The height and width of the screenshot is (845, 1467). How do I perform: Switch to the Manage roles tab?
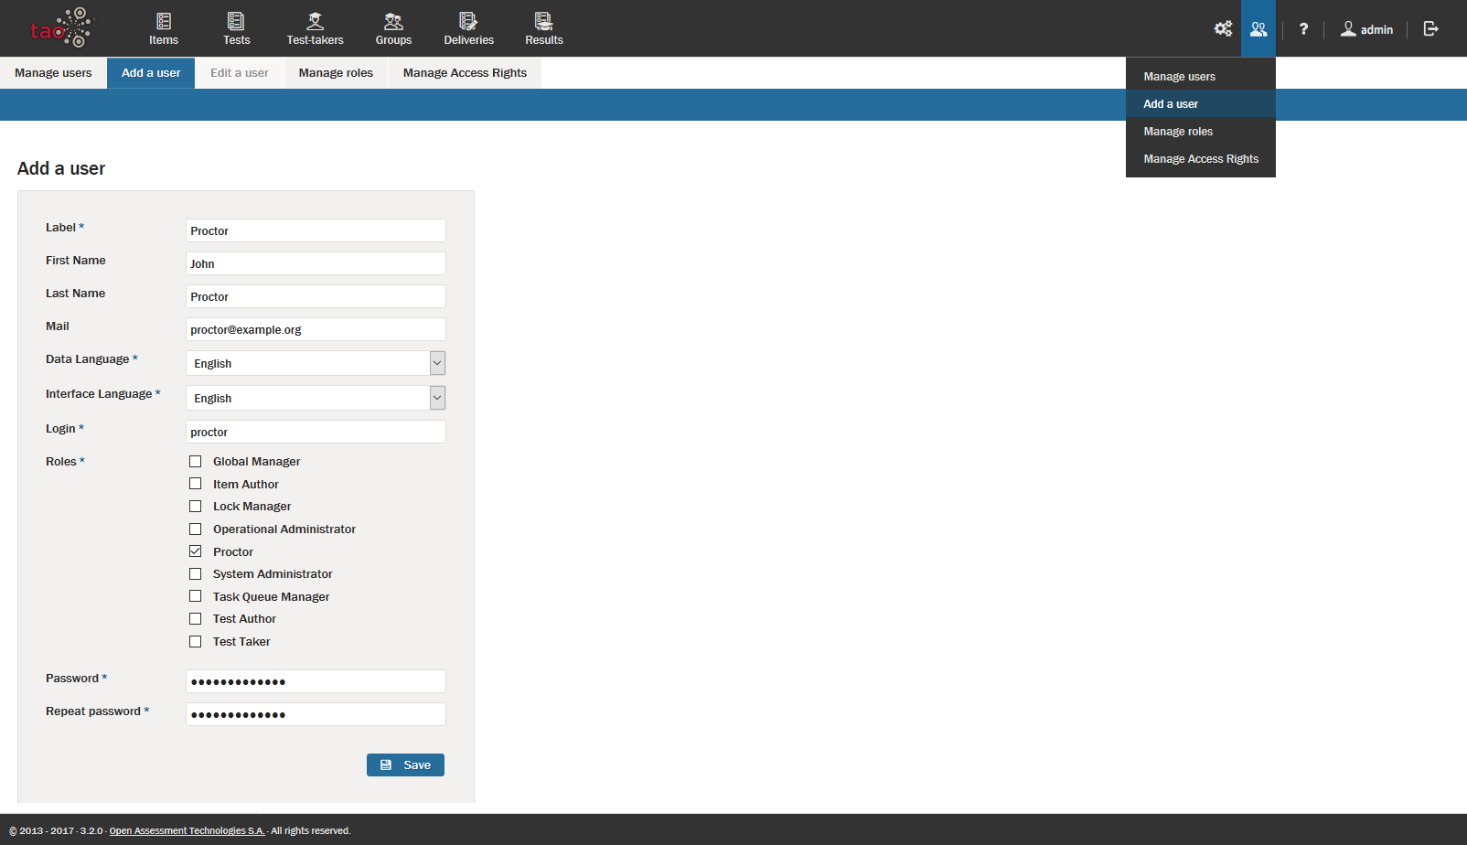coord(336,73)
